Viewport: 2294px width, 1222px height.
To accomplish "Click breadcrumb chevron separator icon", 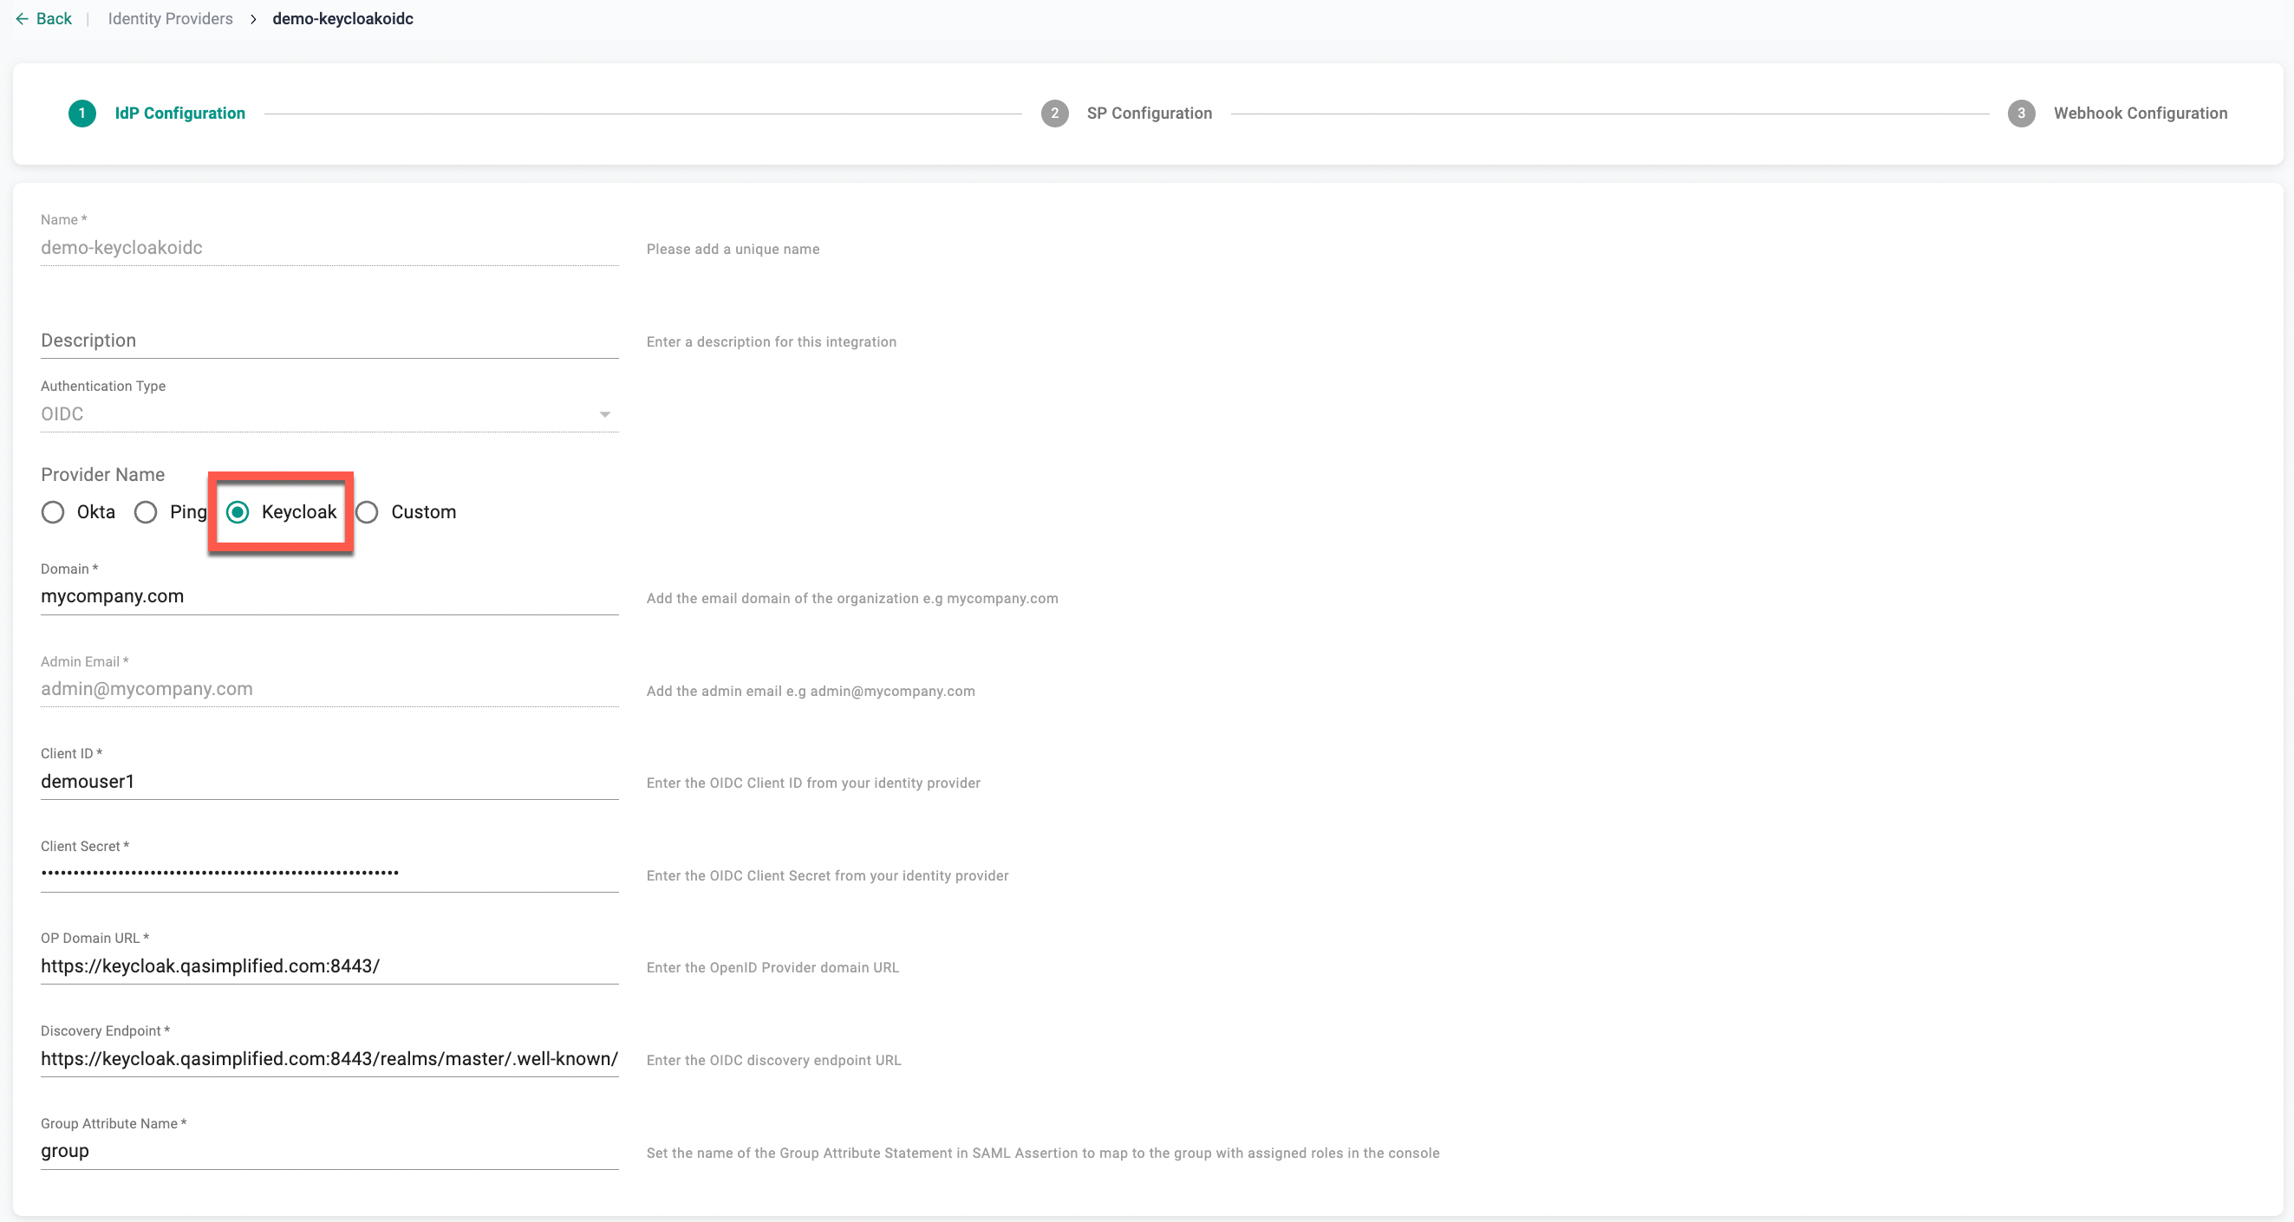I will 253,19.
